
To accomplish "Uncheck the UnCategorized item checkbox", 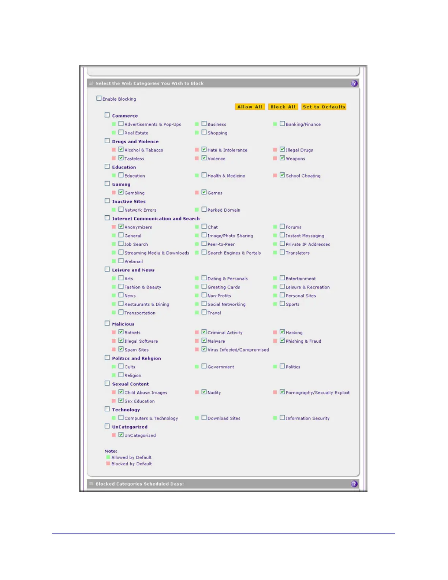I will pos(121,435).
